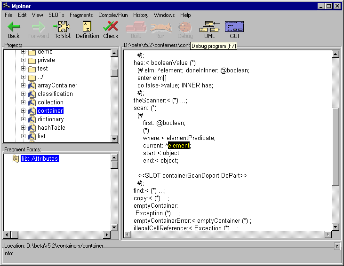Click the highlighted element text in code

pyautogui.click(x=178, y=146)
